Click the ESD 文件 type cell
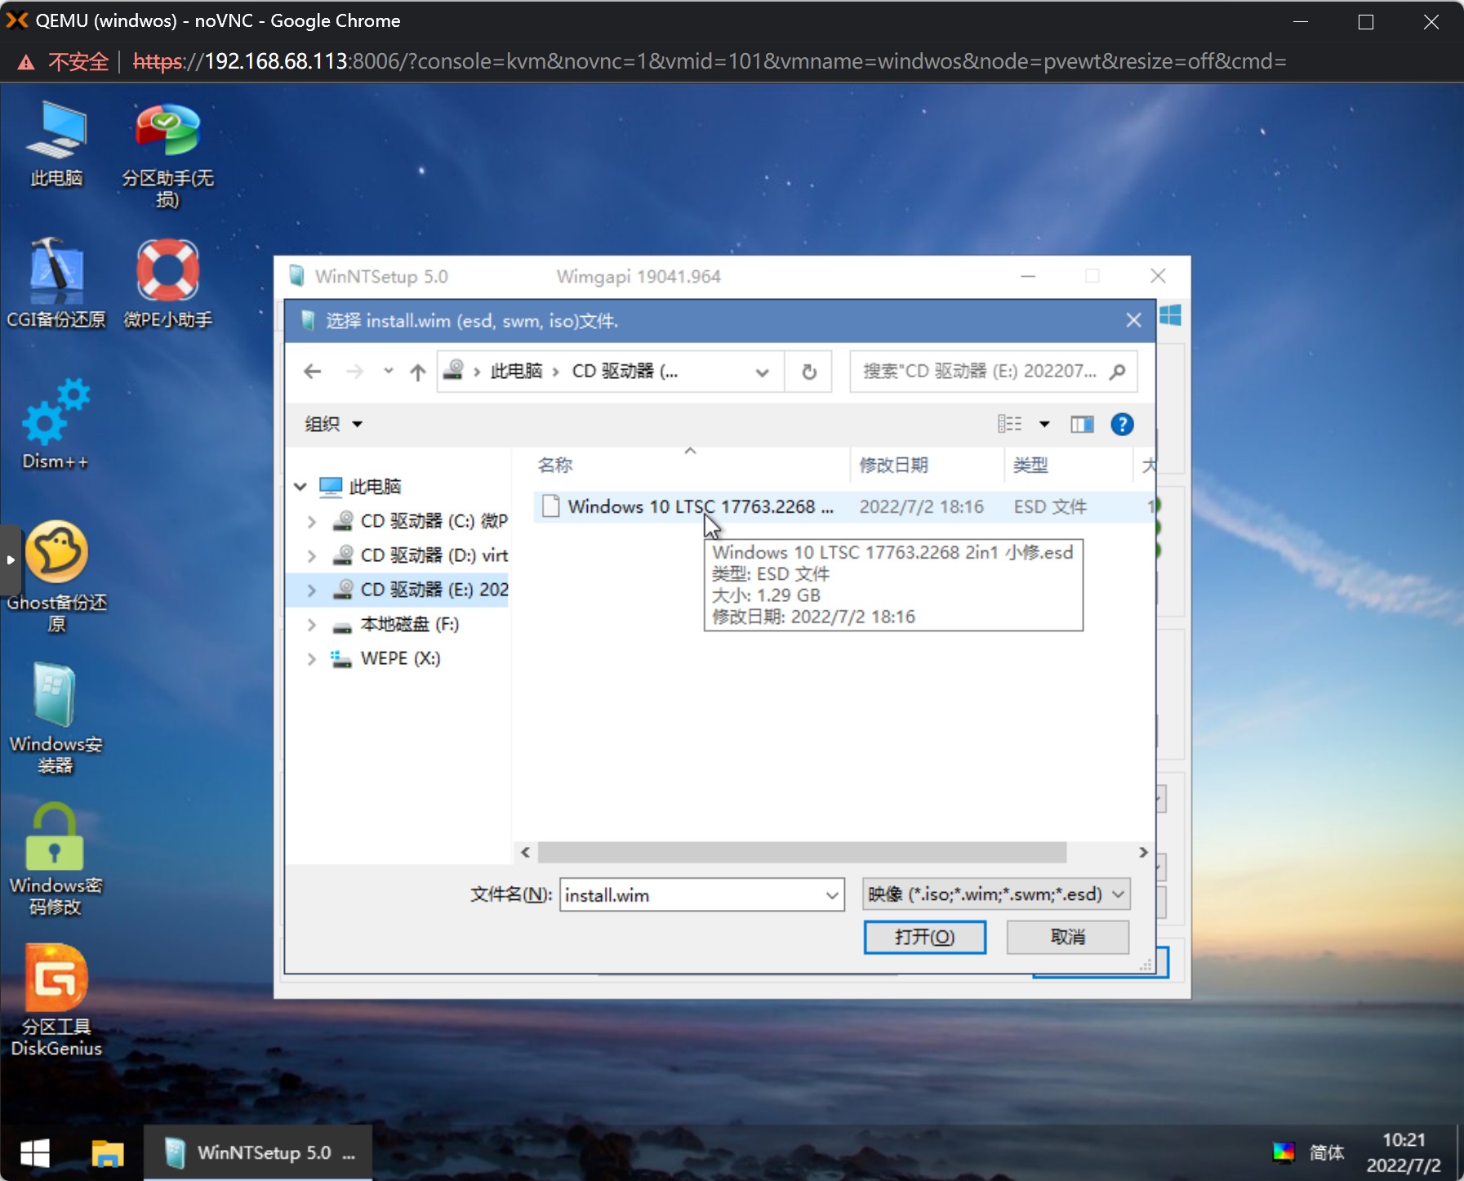The height and width of the screenshot is (1181, 1464). (1050, 506)
